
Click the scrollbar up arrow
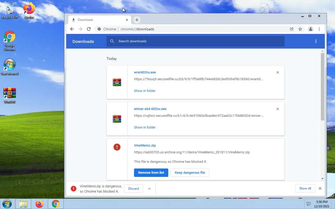(322, 51)
